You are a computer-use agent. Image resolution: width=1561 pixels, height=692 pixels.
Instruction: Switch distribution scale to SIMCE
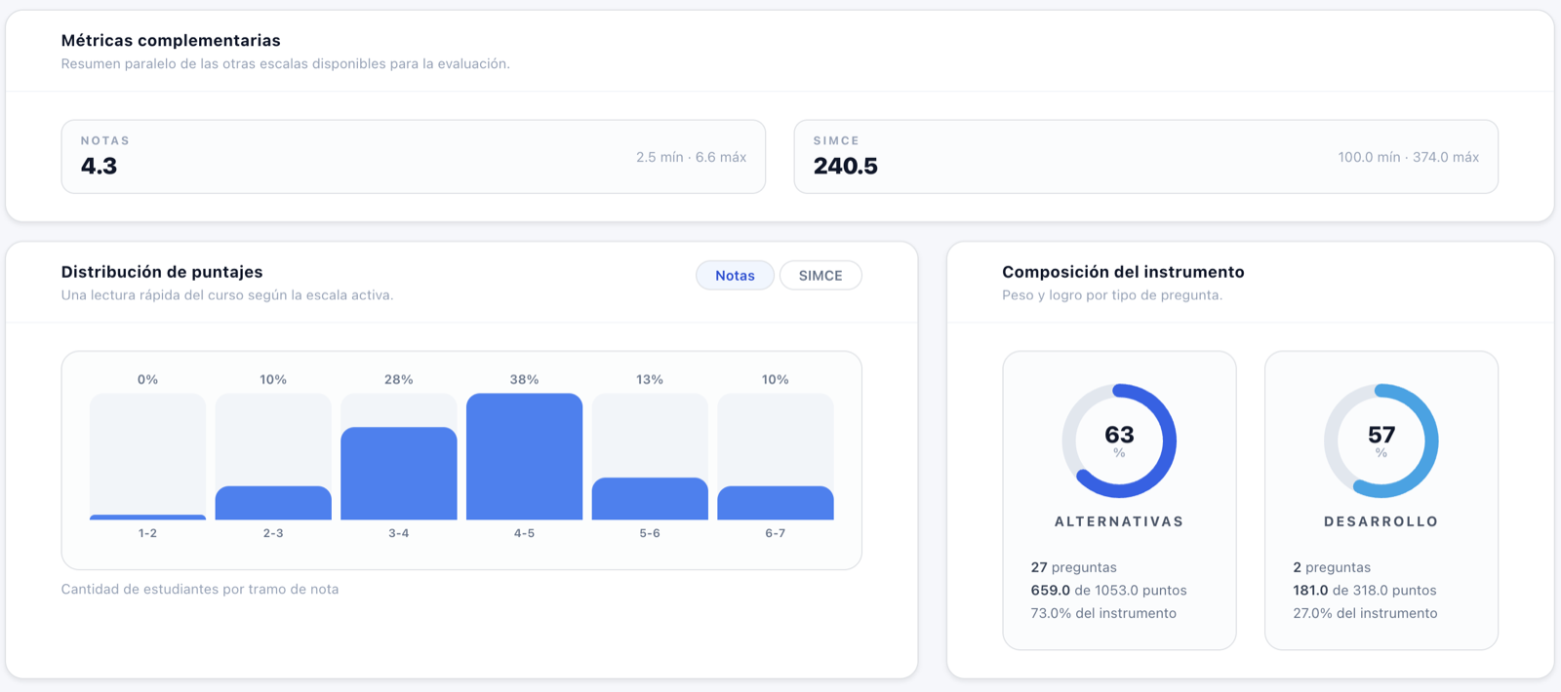pos(821,276)
